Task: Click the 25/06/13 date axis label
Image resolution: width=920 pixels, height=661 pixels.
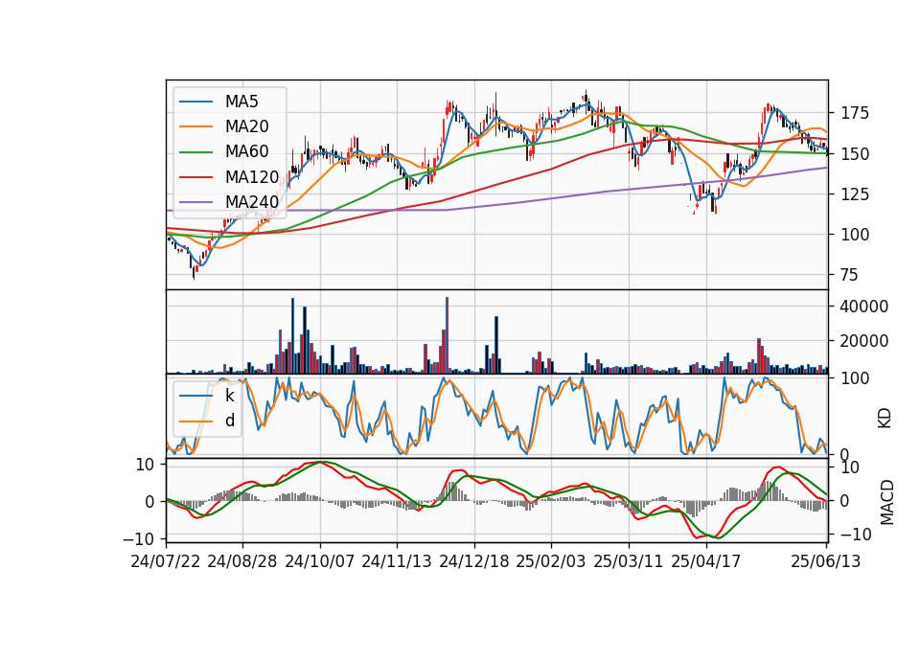Action: [x=825, y=562]
